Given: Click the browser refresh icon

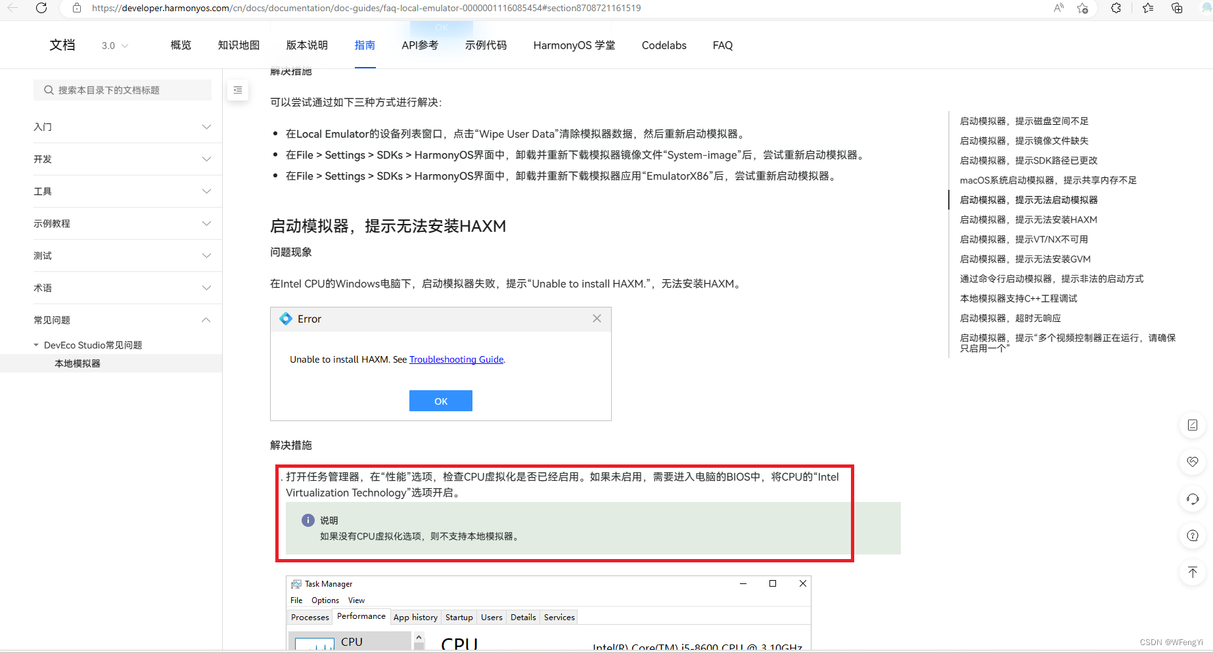Looking at the screenshot, I should [41, 8].
